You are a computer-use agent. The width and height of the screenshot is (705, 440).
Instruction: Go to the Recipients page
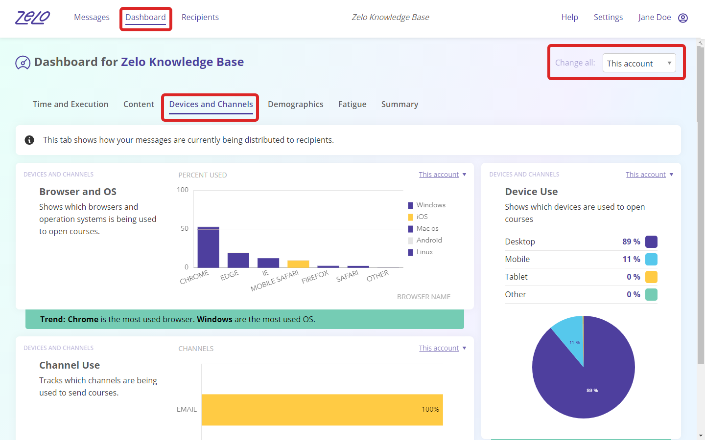click(x=200, y=17)
